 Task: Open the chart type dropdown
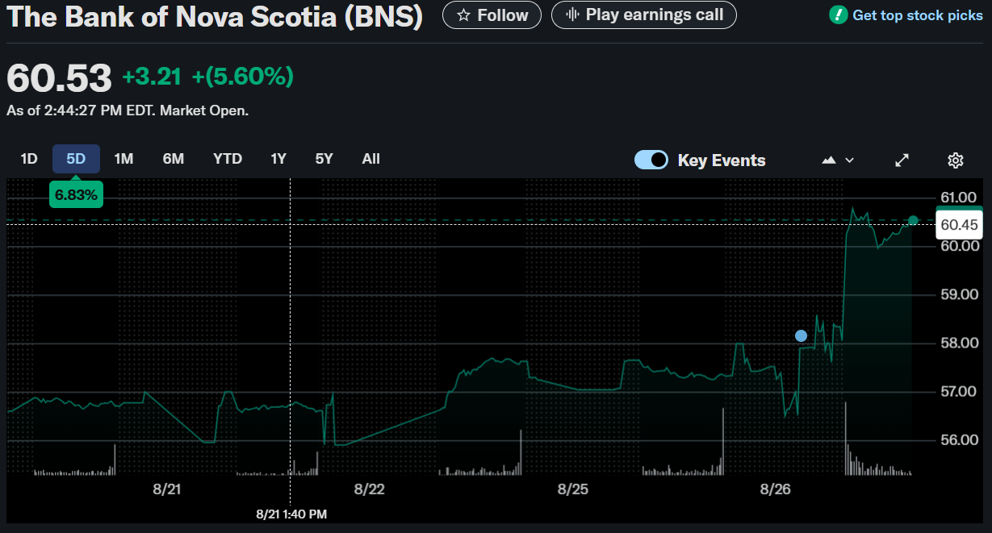pos(838,160)
